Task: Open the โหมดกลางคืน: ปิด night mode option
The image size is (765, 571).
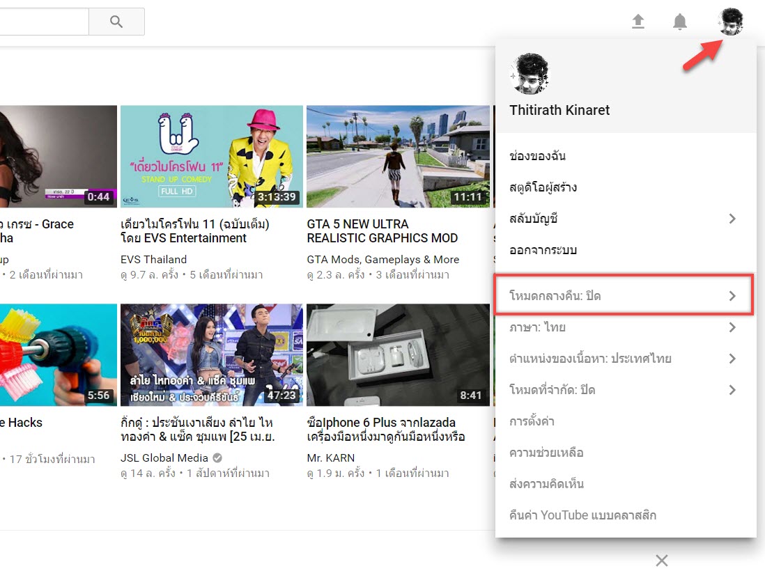Action: click(x=555, y=296)
